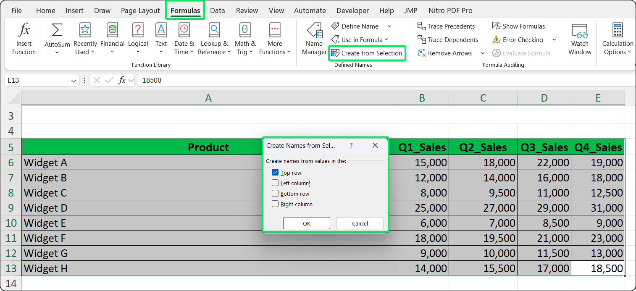Select the Trace Precedents icon
Image resolution: width=636 pixels, height=291 pixels.
tap(447, 26)
